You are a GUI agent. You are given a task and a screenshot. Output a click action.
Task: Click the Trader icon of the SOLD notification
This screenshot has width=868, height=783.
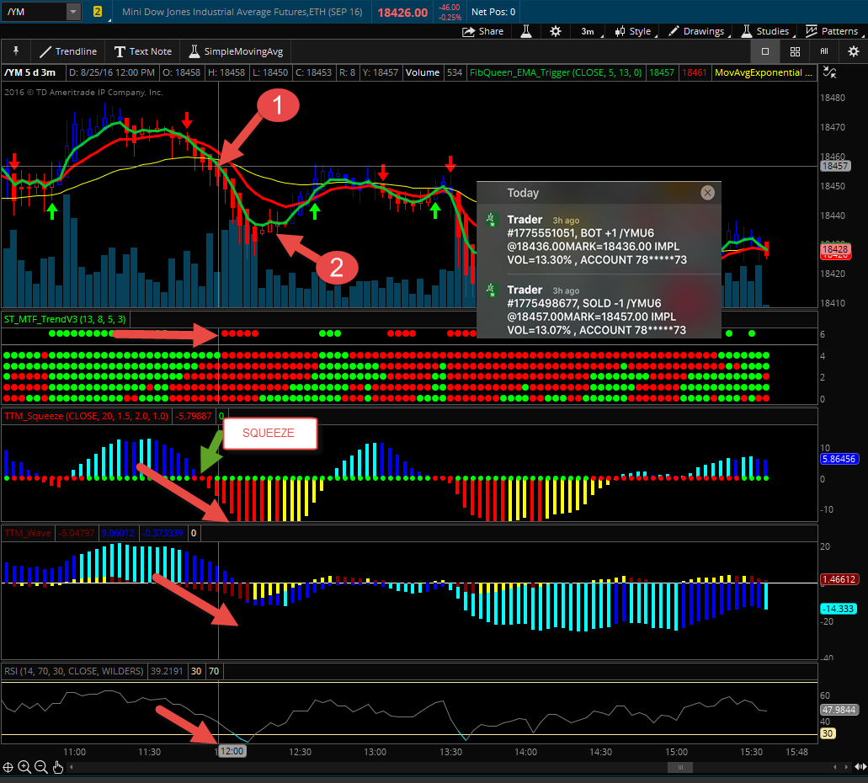pyautogui.click(x=491, y=290)
